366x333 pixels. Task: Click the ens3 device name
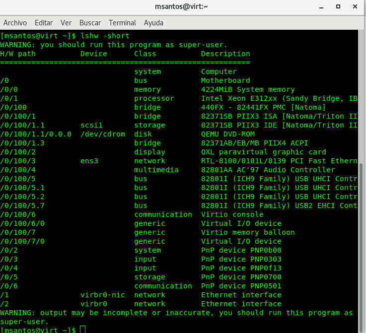pos(89,161)
